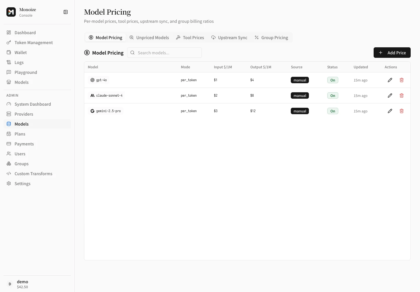Click the manual source badge for gpt-4o
Screen dimensions: 420x292
300,80
